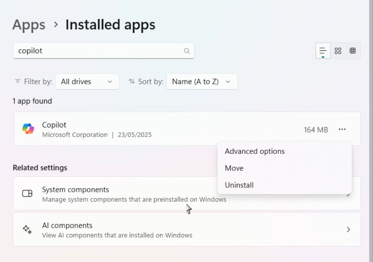The width and height of the screenshot is (373, 262).
Task: Select Uninstall from the context menu
Action: 239,185
